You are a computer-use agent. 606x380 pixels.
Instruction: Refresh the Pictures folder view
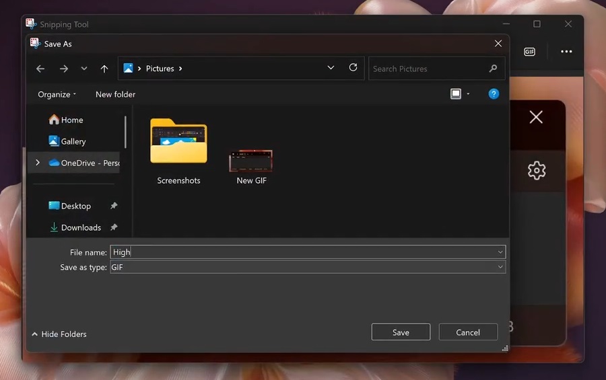353,68
